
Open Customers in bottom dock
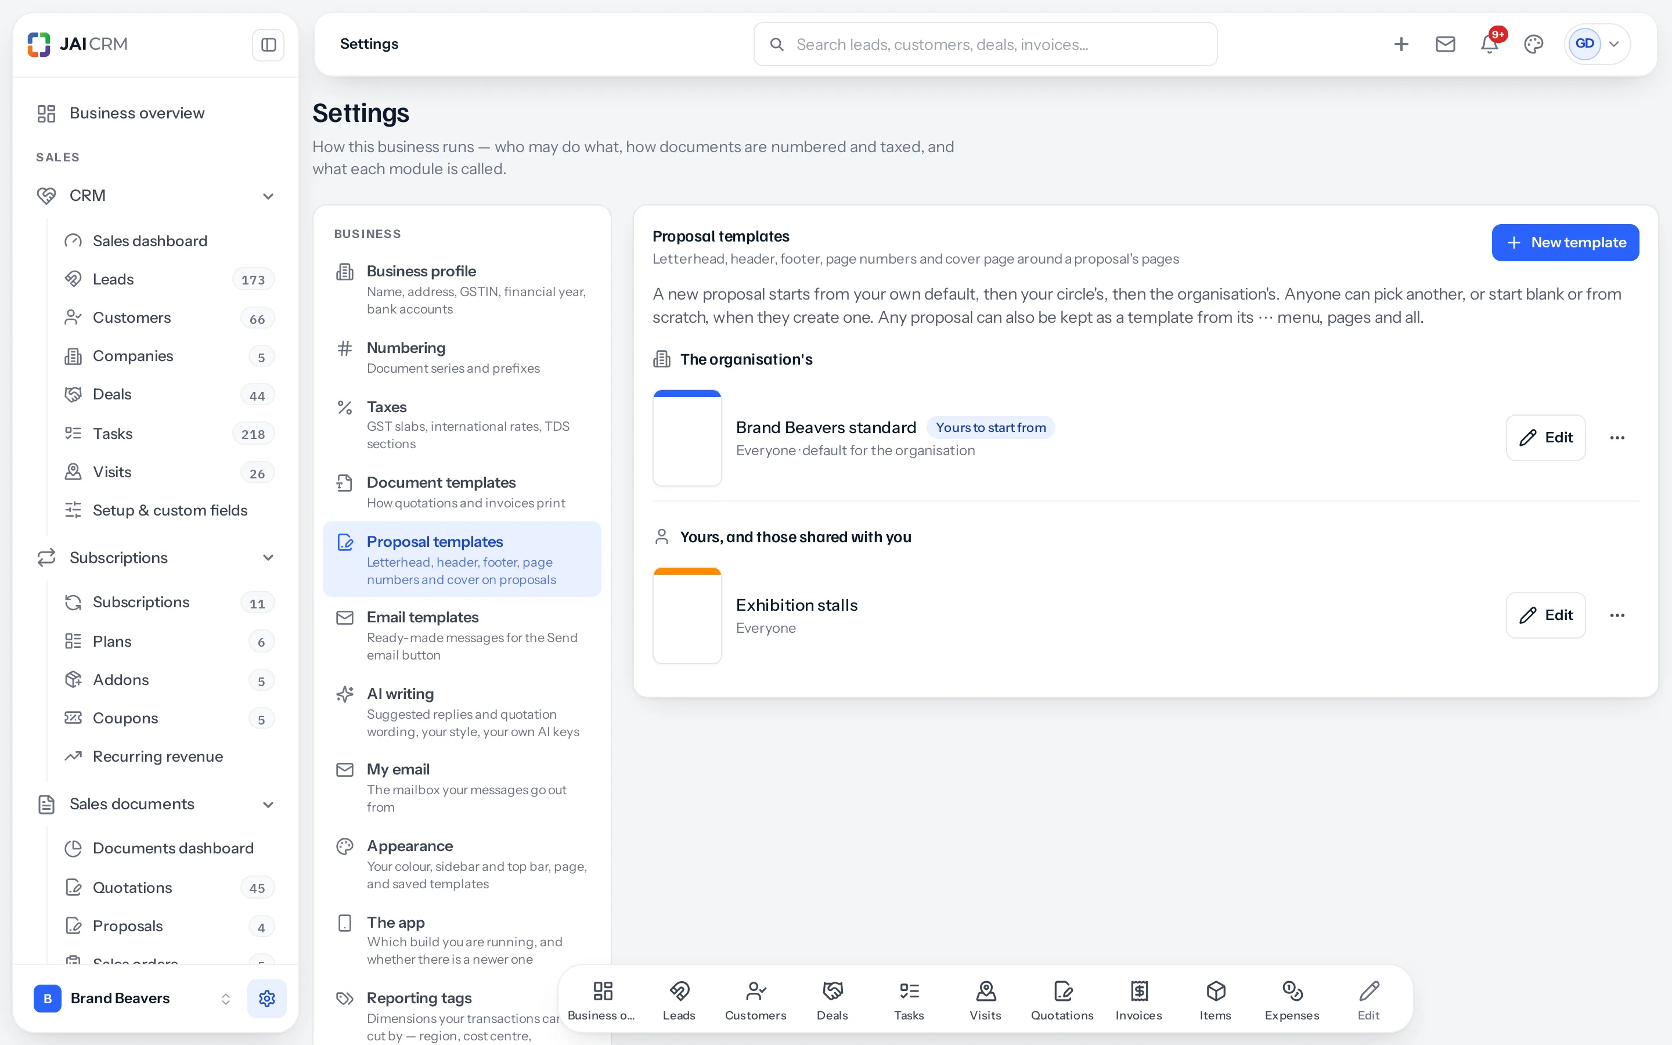(x=755, y=1000)
